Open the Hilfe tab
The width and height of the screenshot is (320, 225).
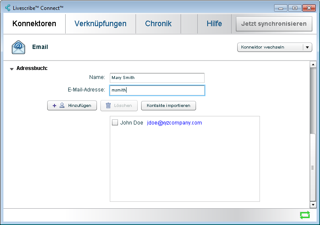[214, 24]
